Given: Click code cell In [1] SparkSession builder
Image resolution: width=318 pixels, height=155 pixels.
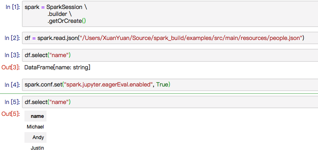Looking at the screenshot, I should pyautogui.click(x=170, y=14).
